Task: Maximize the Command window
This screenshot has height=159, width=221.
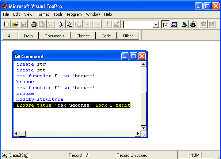Action: tap(133, 56)
